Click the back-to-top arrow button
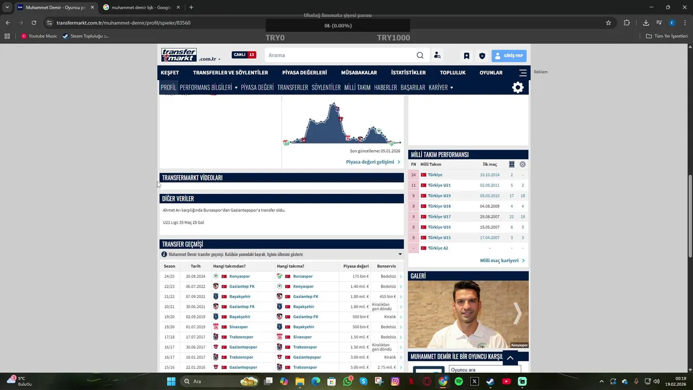This screenshot has width=693, height=390. pos(510,357)
